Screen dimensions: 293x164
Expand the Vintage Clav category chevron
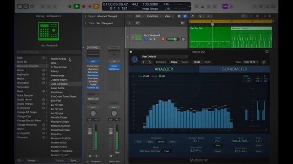click(47, 117)
